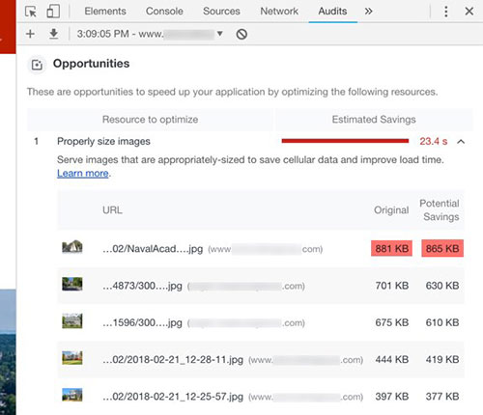
Task: Open the Sources tab
Action: (221, 12)
